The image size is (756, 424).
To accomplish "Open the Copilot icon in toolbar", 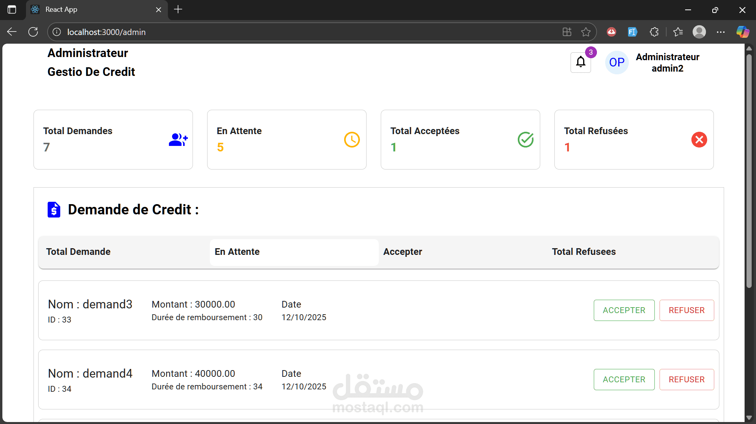I will coord(743,32).
